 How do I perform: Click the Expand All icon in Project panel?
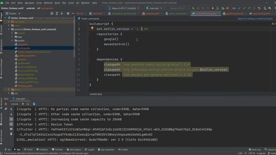pyautogui.click(x=57, y=13)
